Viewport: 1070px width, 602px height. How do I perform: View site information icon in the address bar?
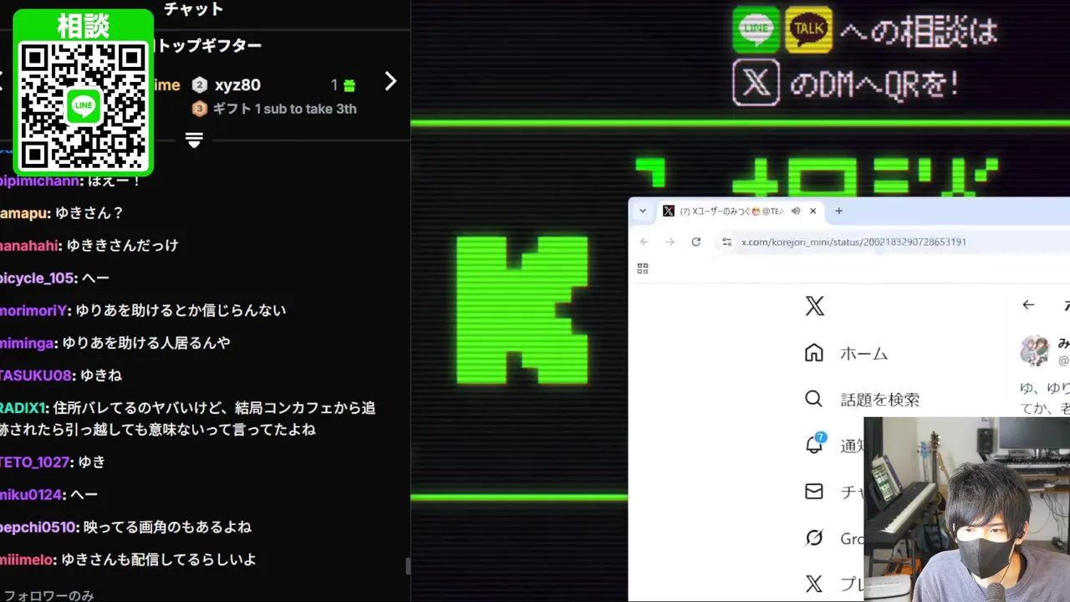pyautogui.click(x=726, y=242)
